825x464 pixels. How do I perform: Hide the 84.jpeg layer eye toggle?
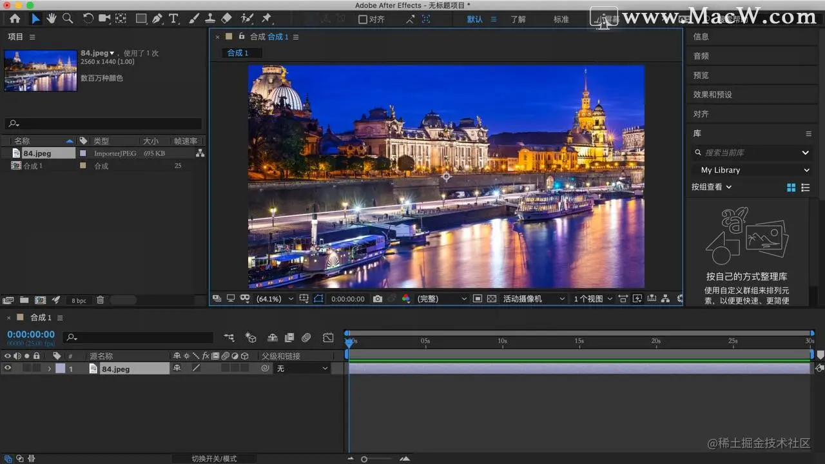[x=8, y=369]
